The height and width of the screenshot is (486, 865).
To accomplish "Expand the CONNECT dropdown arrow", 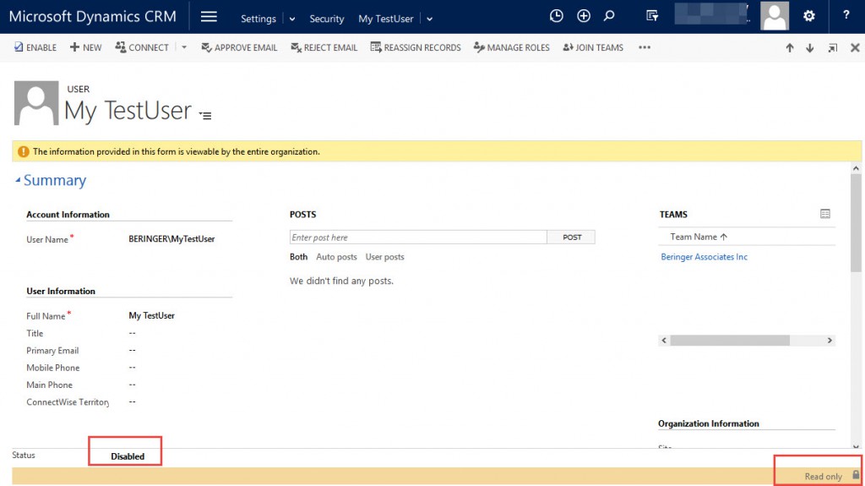I will [x=184, y=47].
